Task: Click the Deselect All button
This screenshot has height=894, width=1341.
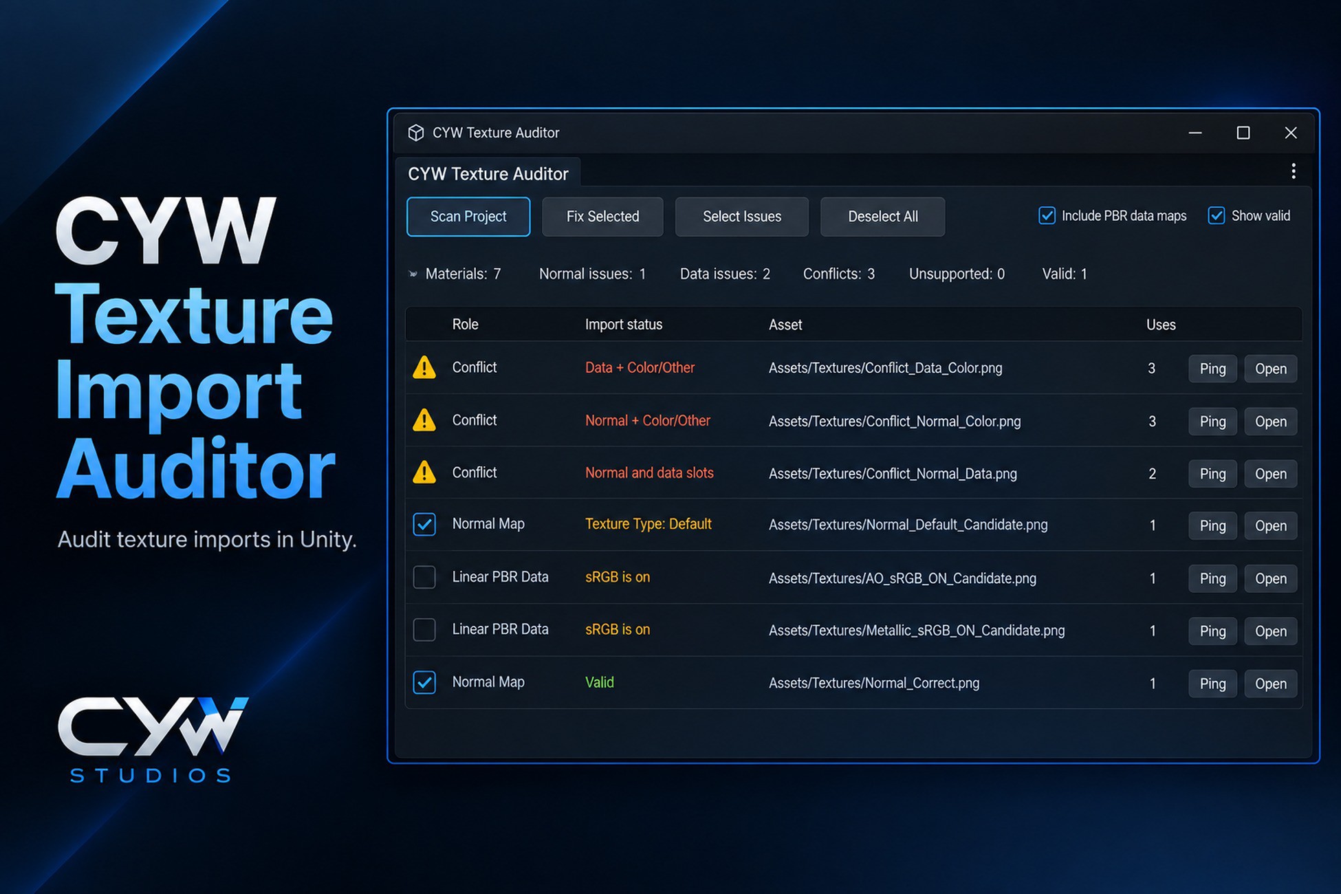Action: (x=883, y=217)
